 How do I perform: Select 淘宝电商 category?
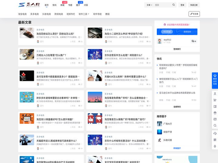click(22, 14)
